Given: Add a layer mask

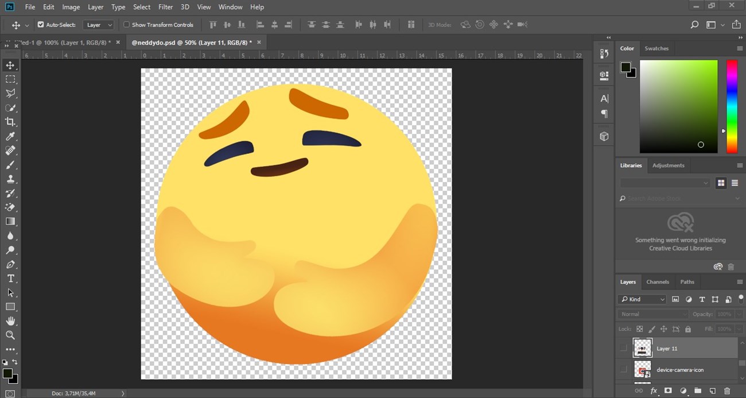Looking at the screenshot, I should (x=668, y=391).
